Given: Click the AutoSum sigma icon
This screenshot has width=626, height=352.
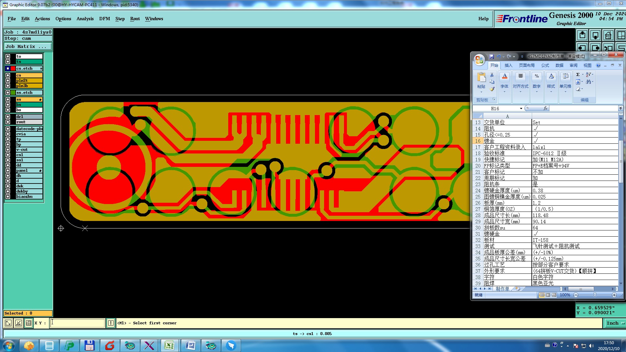Looking at the screenshot, I should [x=578, y=75].
